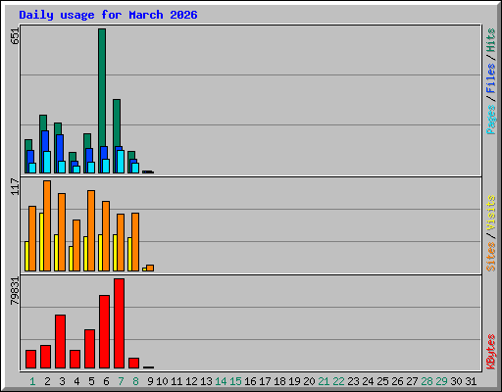
Task: Click day 7 on the date axis
Action: pyautogui.click(x=121, y=381)
